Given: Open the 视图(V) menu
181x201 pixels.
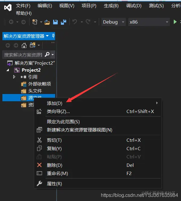Looking at the screenshot, I should (x=67, y=6).
